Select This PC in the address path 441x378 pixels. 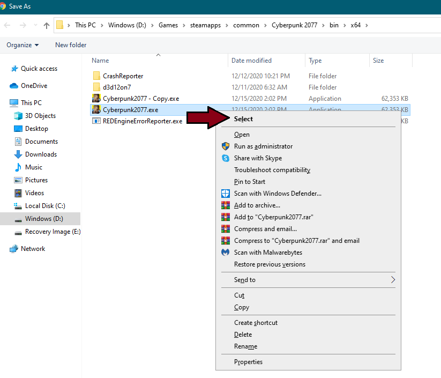click(x=85, y=25)
